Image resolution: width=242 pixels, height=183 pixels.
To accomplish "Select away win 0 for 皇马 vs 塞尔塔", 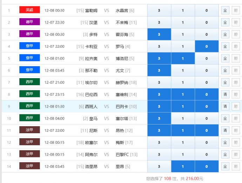I will [x=207, y=118].
